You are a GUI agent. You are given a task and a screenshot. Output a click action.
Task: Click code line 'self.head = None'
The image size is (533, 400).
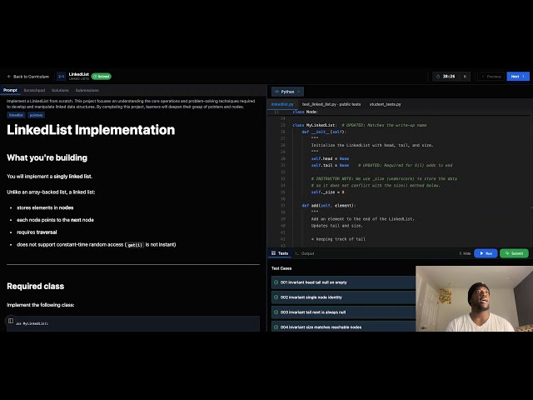click(x=330, y=158)
